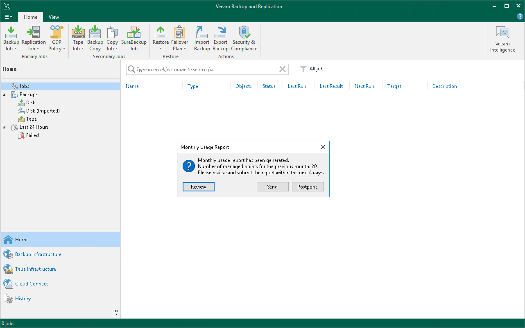The height and width of the screenshot is (328, 525).
Task: Open the Tape Infrastructure view
Action: pyautogui.click(x=36, y=269)
